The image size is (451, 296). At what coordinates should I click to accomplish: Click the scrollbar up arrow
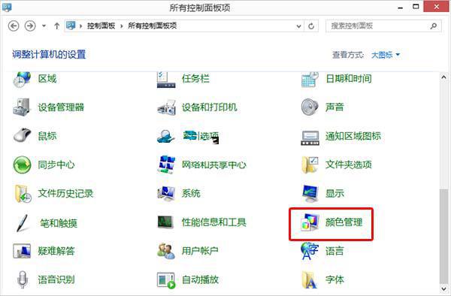[443, 77]
